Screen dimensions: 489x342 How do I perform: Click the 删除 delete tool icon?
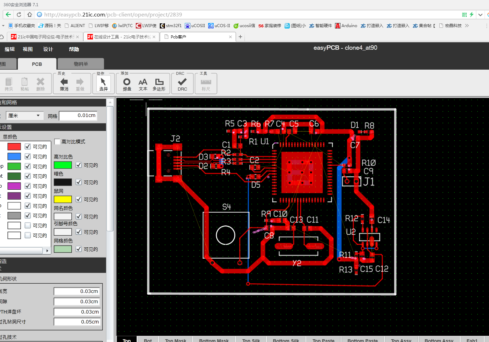coord(40,84)
